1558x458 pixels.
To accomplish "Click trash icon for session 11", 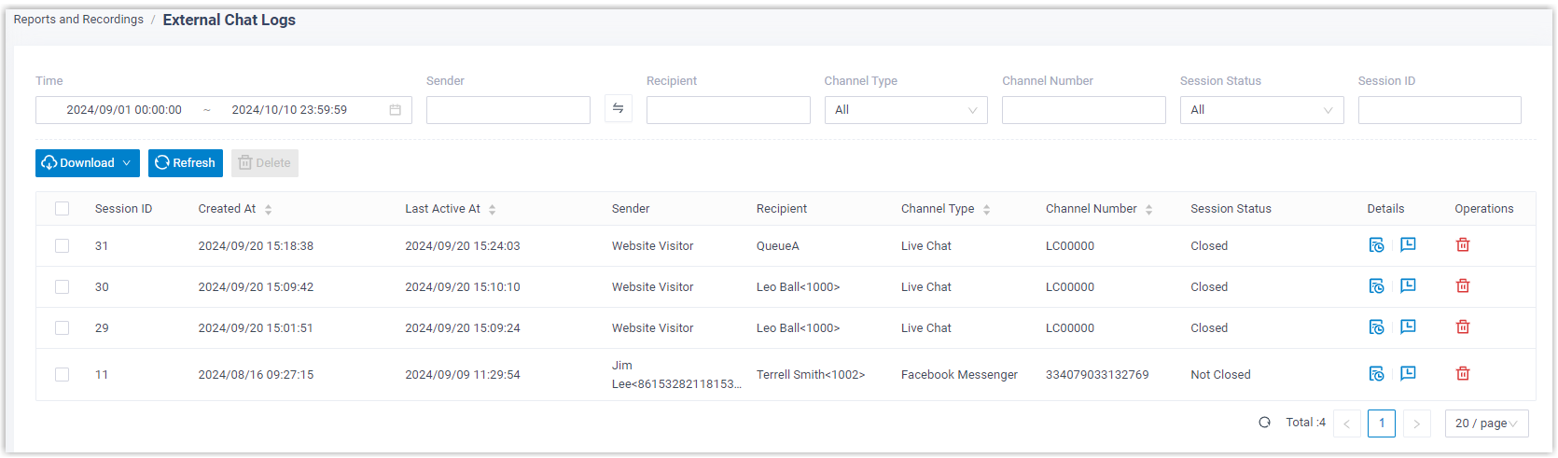I will click(x=1462, y=374).
